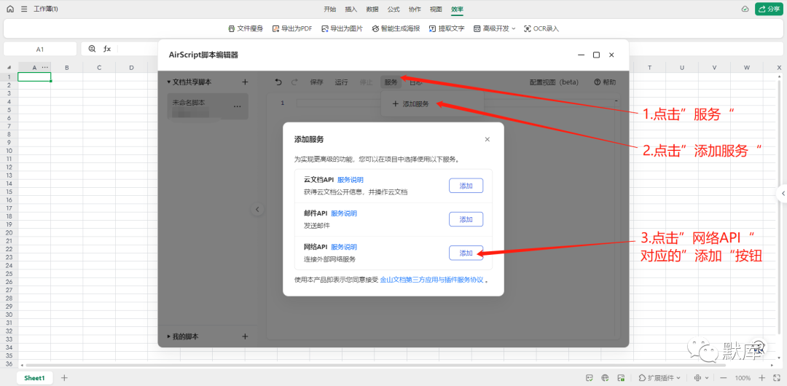The height and width of the screenshot is (386, 787).
Task: Click the fx insert function icon
Action: (x=107, y=49)
